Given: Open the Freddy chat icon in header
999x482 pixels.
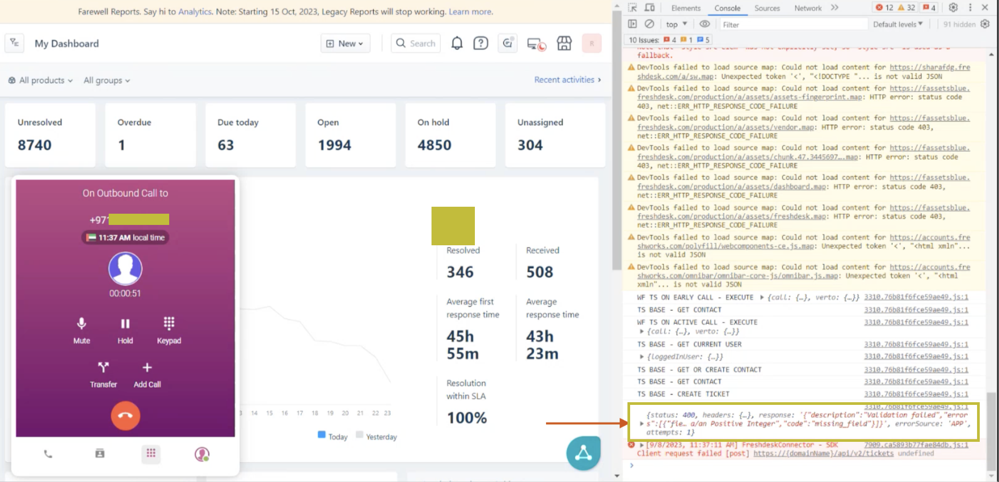Looking at the screenshot, I should (x=507, y=43).
